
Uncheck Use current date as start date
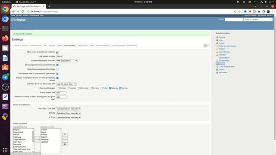click(57, 74)
